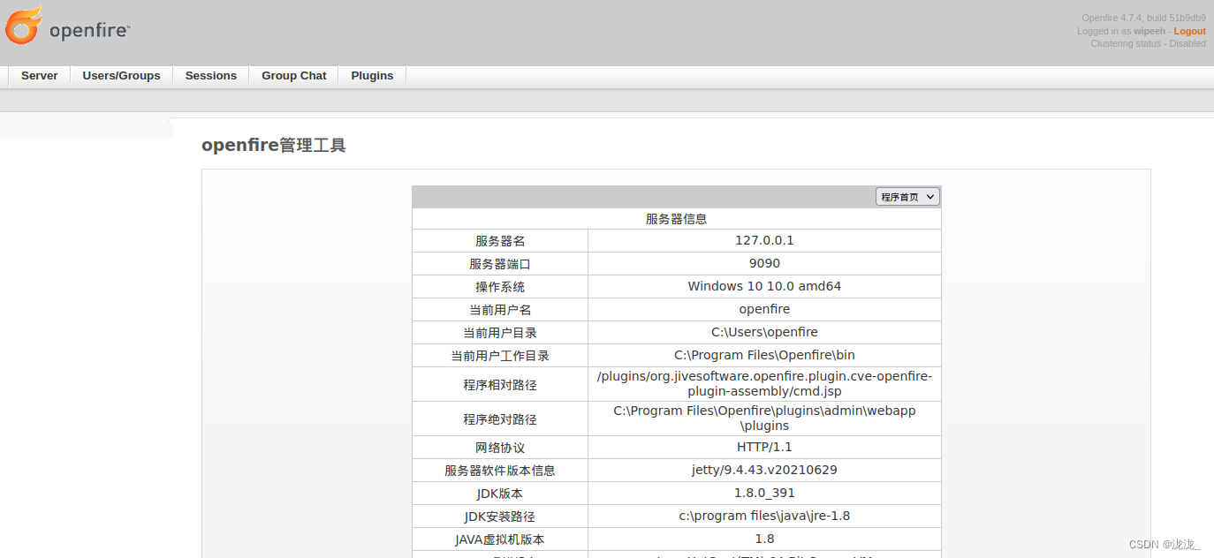
Task: Click the Openfire flame logo
Action: click(24, 25)
